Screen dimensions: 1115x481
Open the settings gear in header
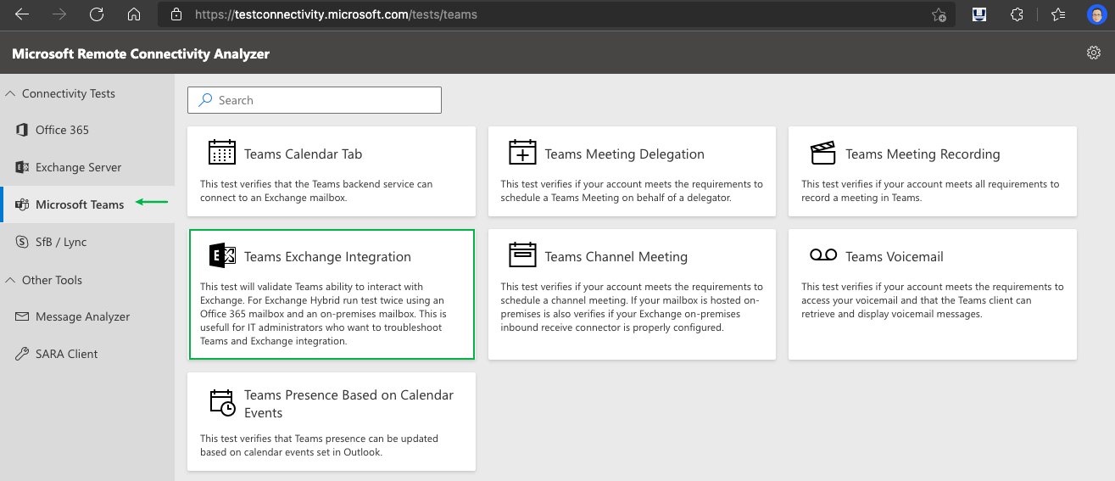click(1093, 53)
